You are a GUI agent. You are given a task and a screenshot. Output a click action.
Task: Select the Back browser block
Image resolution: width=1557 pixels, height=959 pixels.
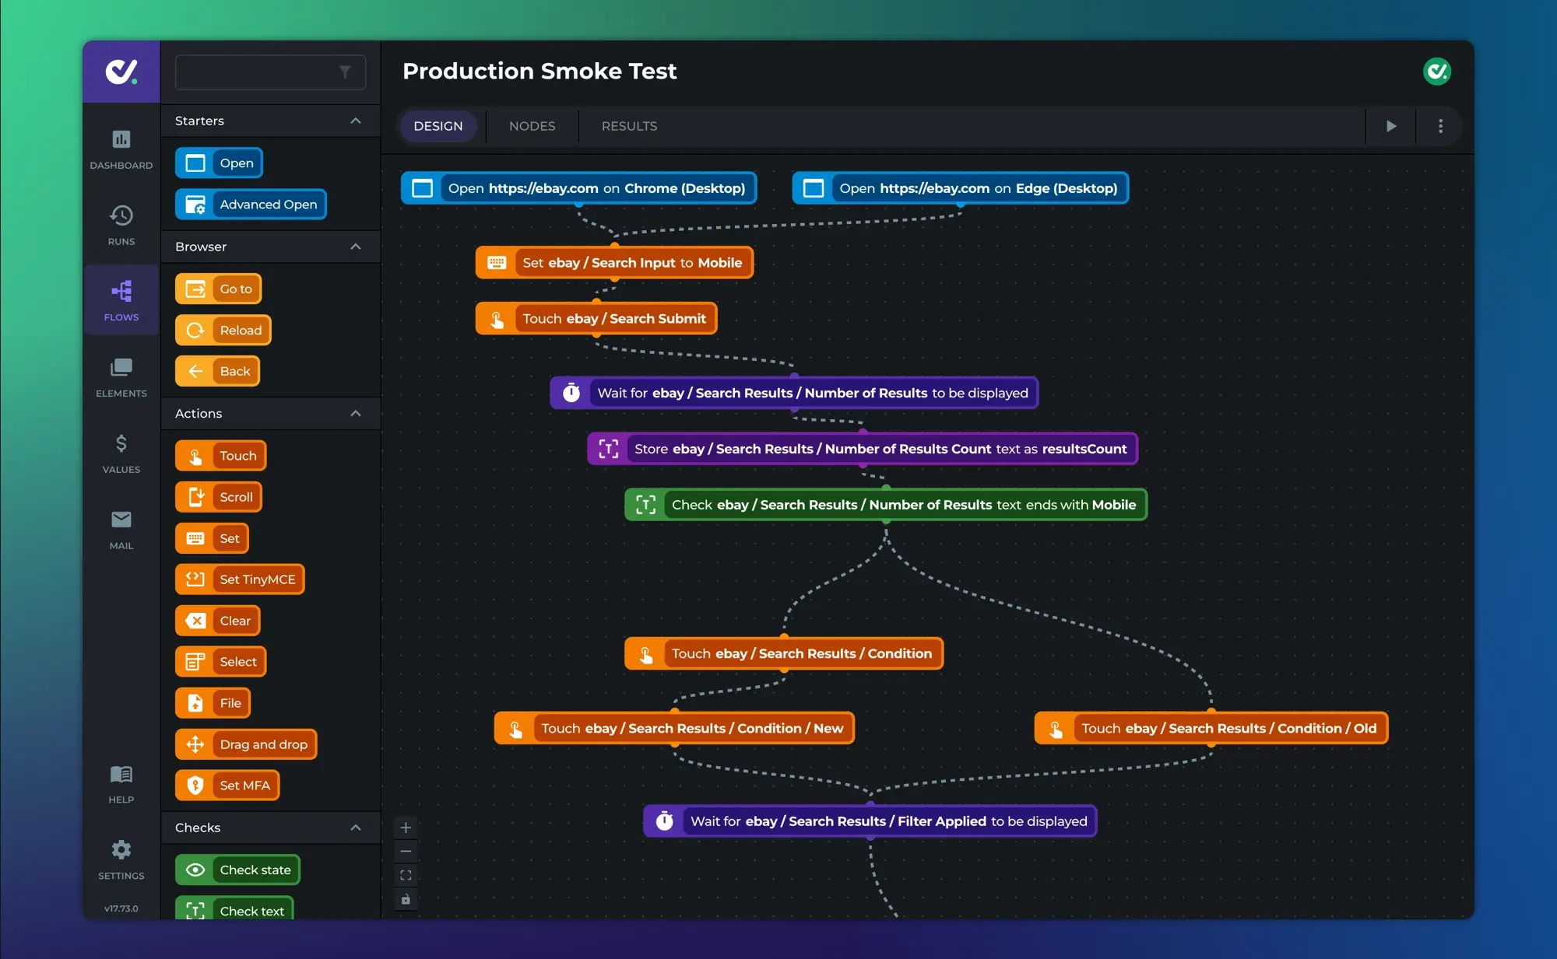(217, 372)
